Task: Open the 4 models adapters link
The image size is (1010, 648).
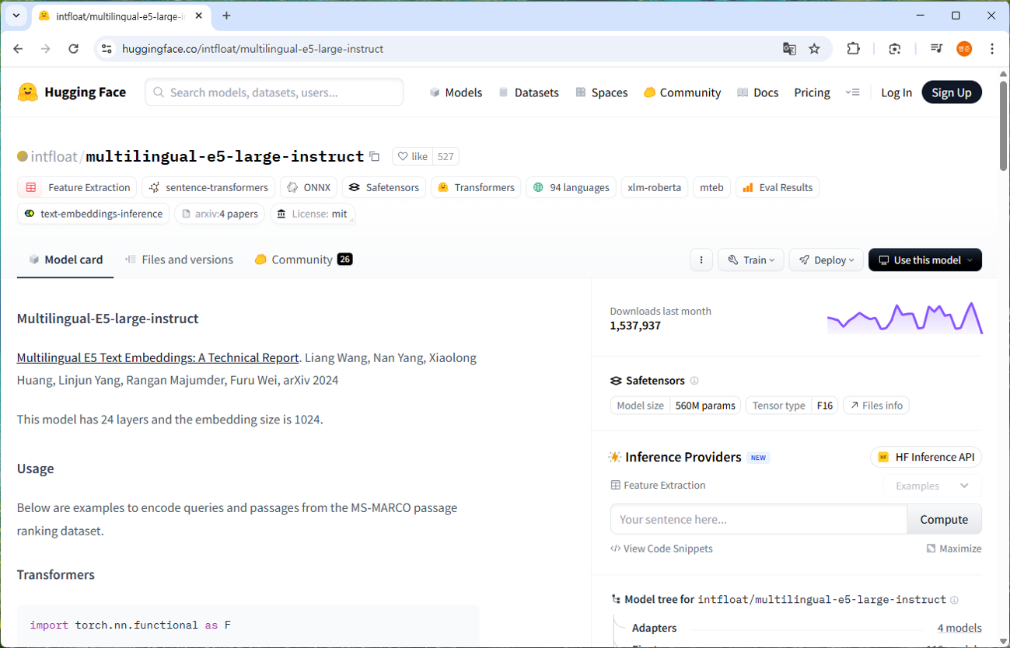Action: tap(959, 628)
